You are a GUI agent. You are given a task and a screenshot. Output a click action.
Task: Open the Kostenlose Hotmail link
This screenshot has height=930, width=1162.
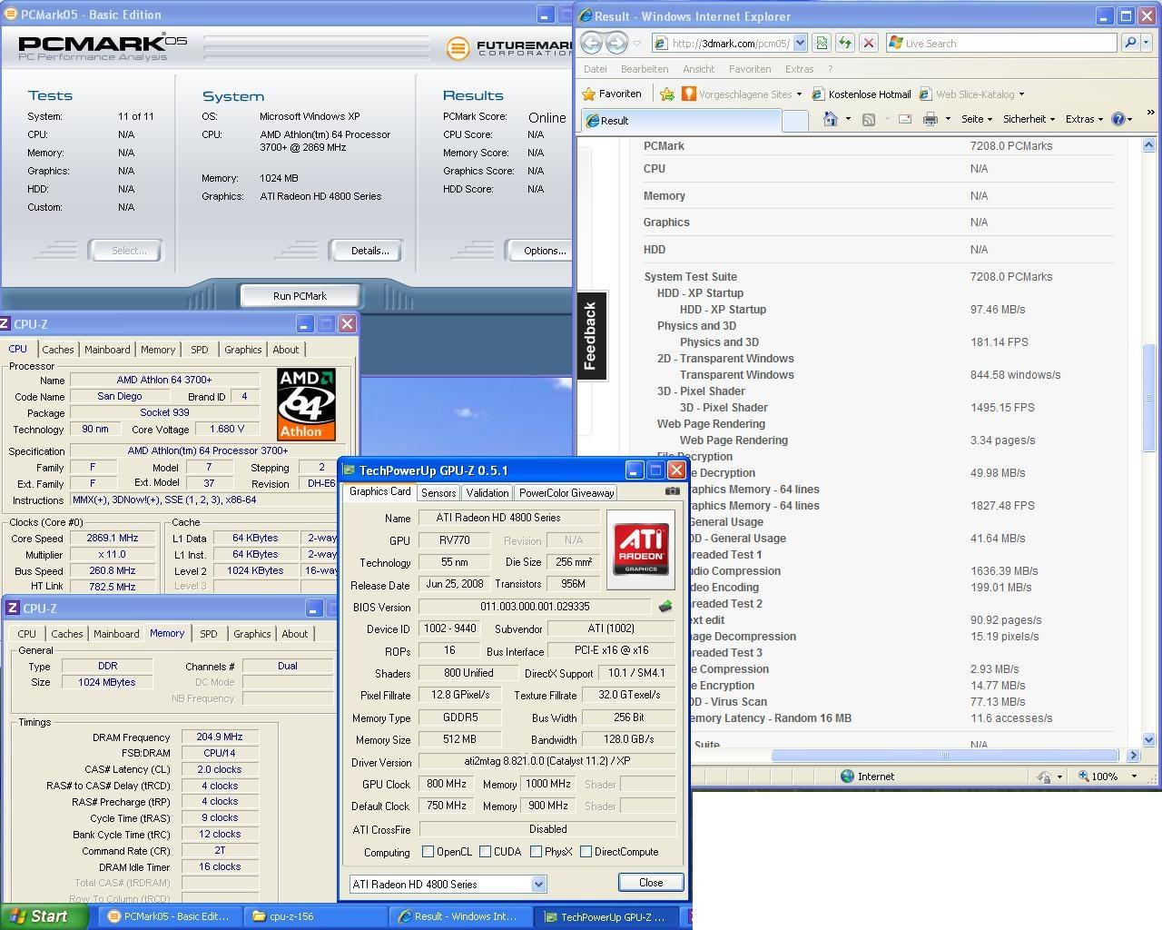(862, 94)
